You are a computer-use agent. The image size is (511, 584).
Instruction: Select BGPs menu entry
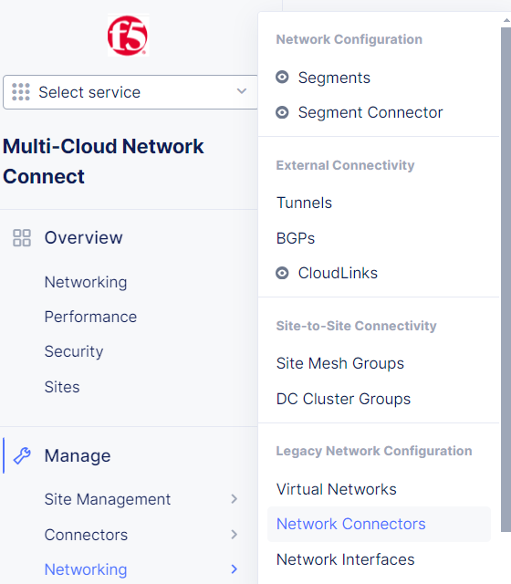click(x=296, y=238)
